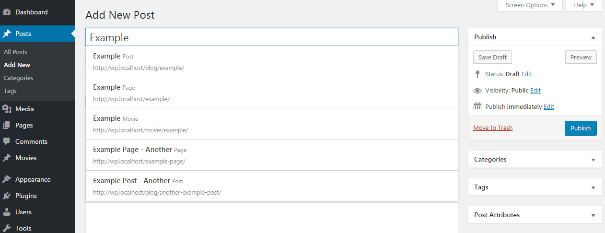Open Categories in Posts submenu
605x233 pixels.
19,78
